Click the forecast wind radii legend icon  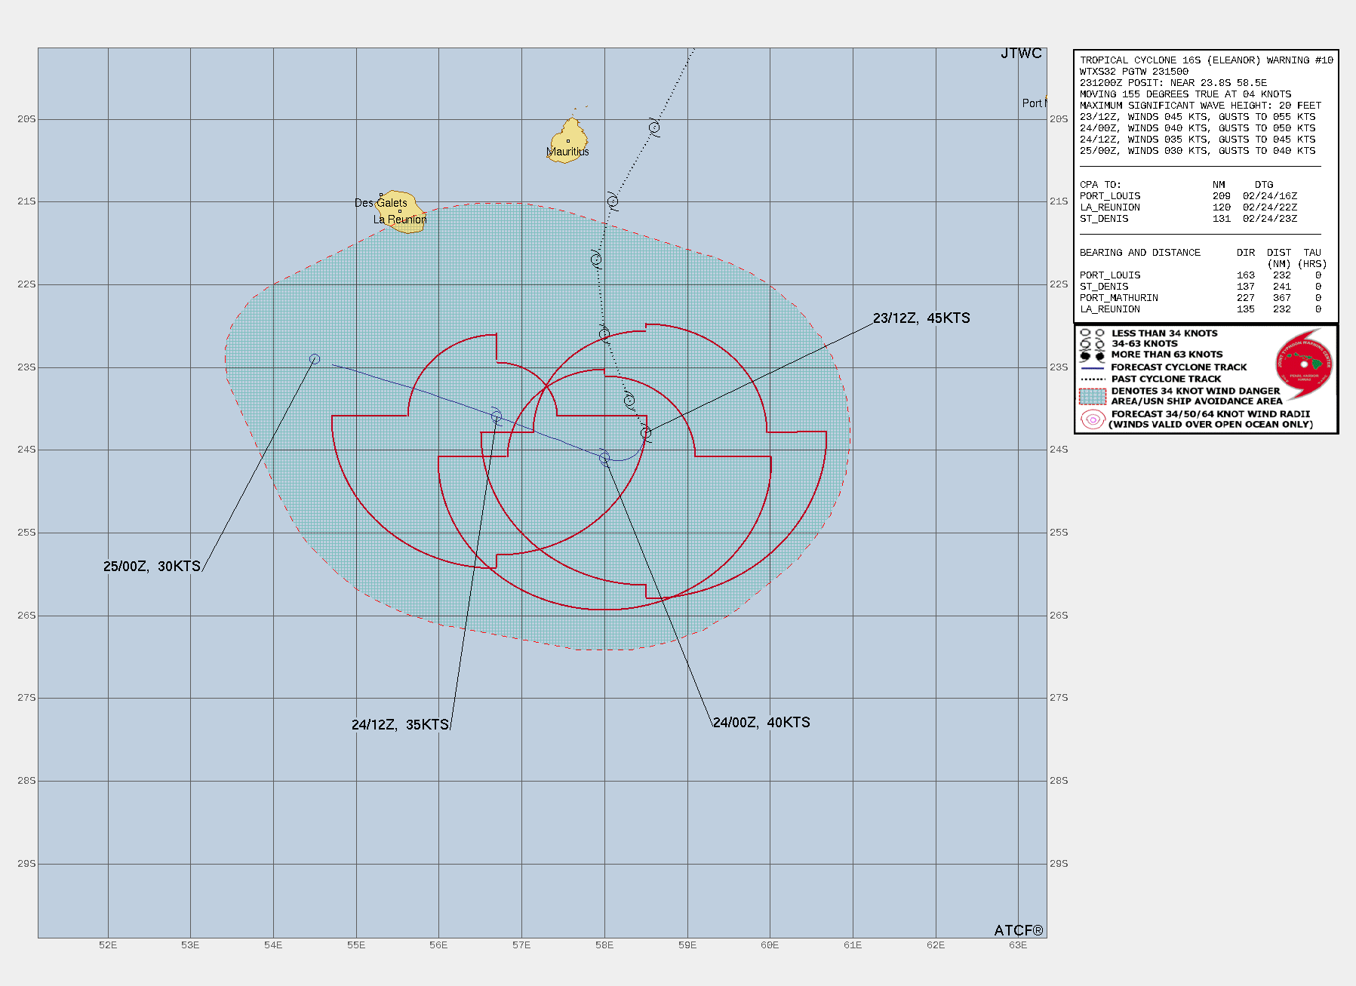click(x=1092, y=419)
